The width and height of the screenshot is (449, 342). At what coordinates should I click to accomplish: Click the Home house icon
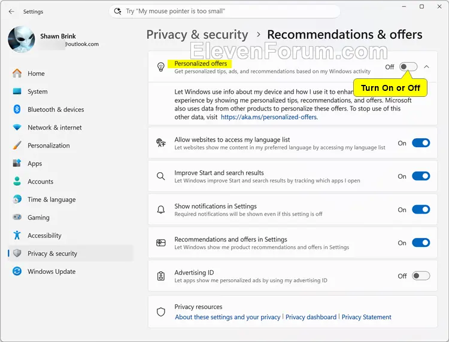pos(17,74)
